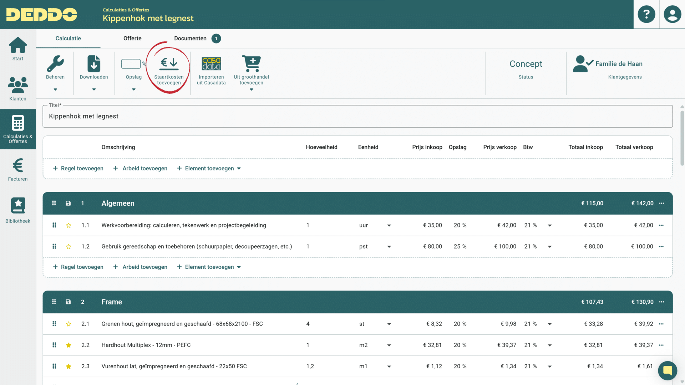This screenshot has width=685, height=385.
Task: Click description Hardhout Multiplex - 12mm - PEFC
Action: 146,345
